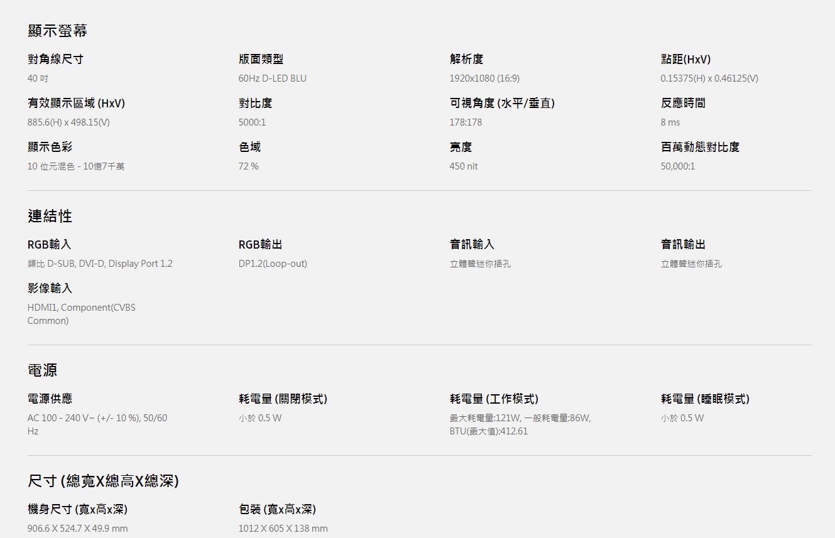Select the 對角線尺寸 label
Viewport: 835px width, 538px height.
(55, 59)
